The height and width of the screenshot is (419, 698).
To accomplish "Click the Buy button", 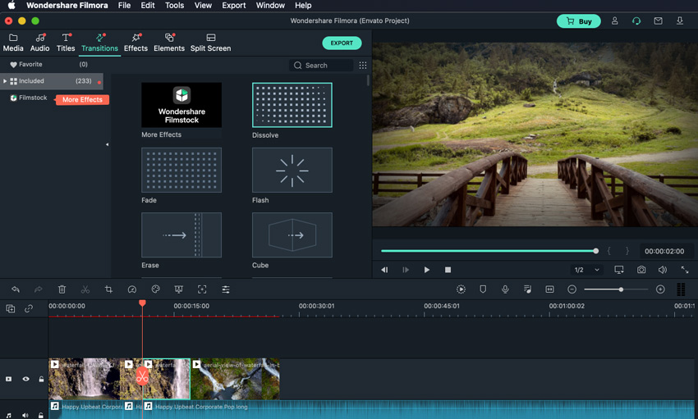I will (578, 21).
